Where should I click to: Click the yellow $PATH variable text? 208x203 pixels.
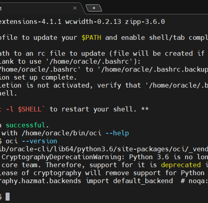[x=92, y=38]
